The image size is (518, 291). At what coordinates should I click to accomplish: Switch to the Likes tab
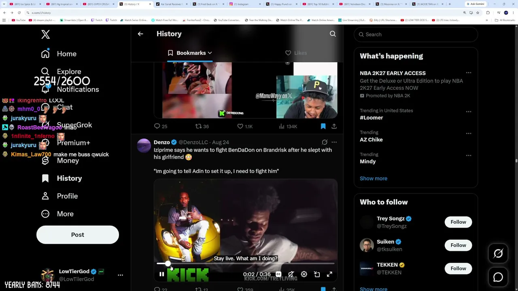[296, 53]
